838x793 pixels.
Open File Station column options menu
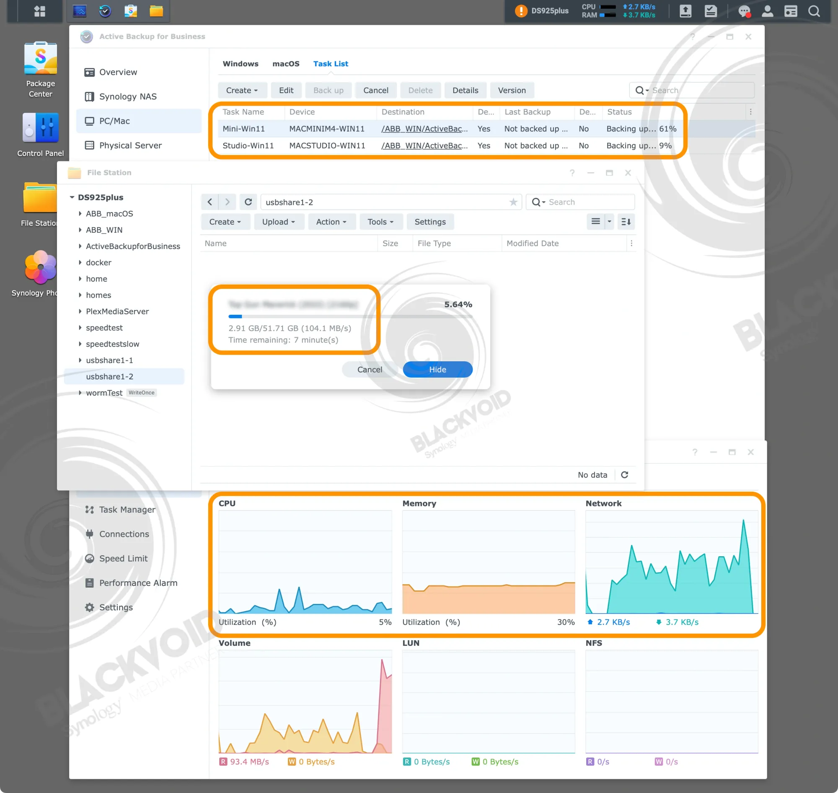click(631, 244)
